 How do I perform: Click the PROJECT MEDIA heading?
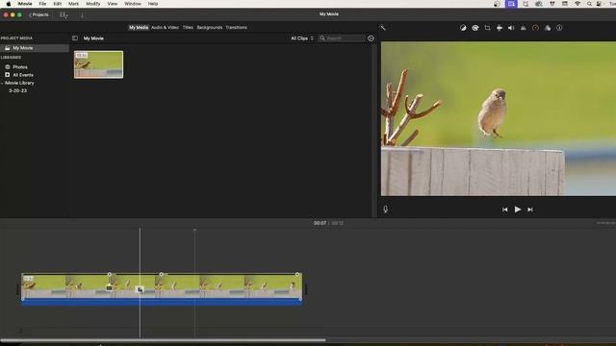pyautogui.click(x=16, y=38)
